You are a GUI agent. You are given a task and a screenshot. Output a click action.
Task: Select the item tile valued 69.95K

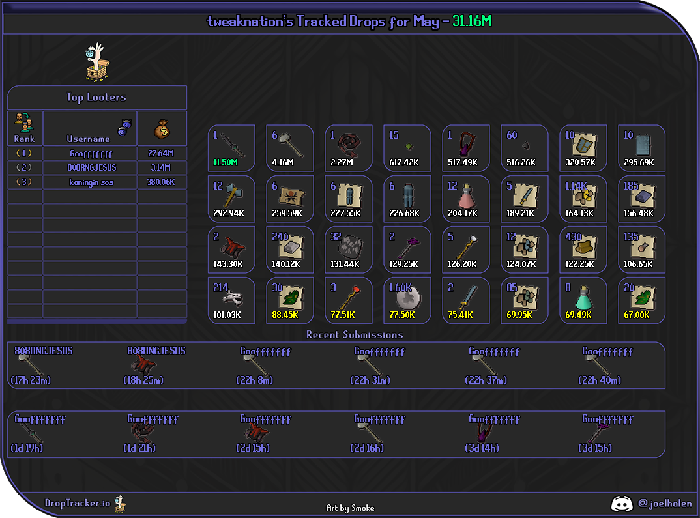524,301
